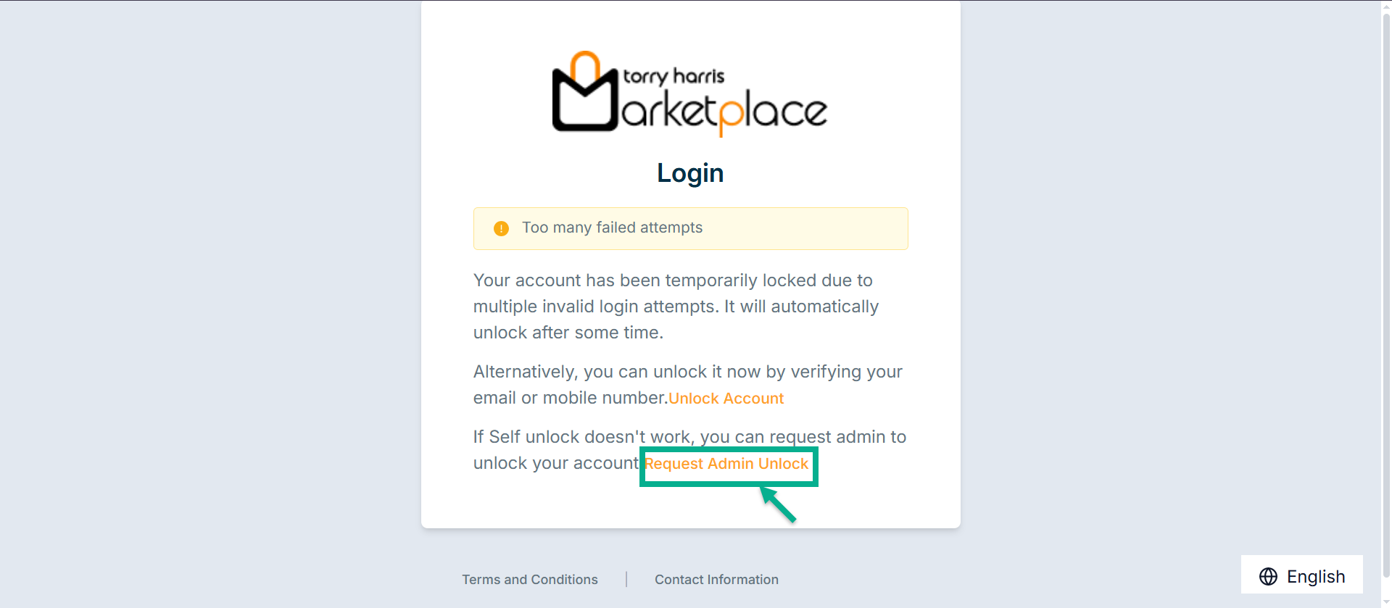Click the 'temporarily locked' message paragraph
The width and height of the screenshot is (1392, 608).
[x=675, y=307]
